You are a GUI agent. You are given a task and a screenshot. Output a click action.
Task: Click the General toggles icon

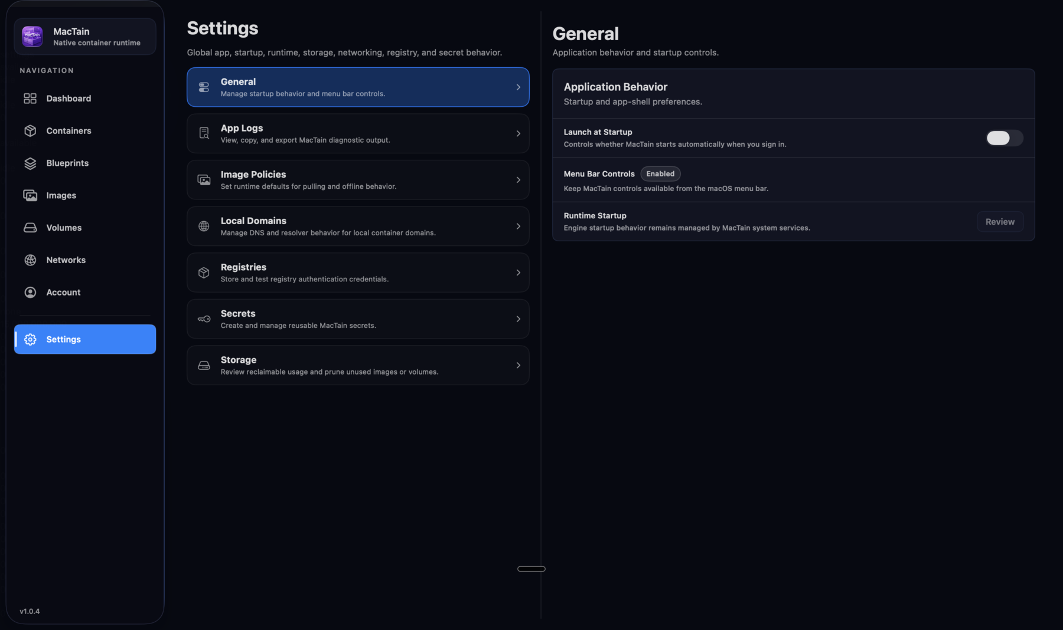(x=204, y=87)
